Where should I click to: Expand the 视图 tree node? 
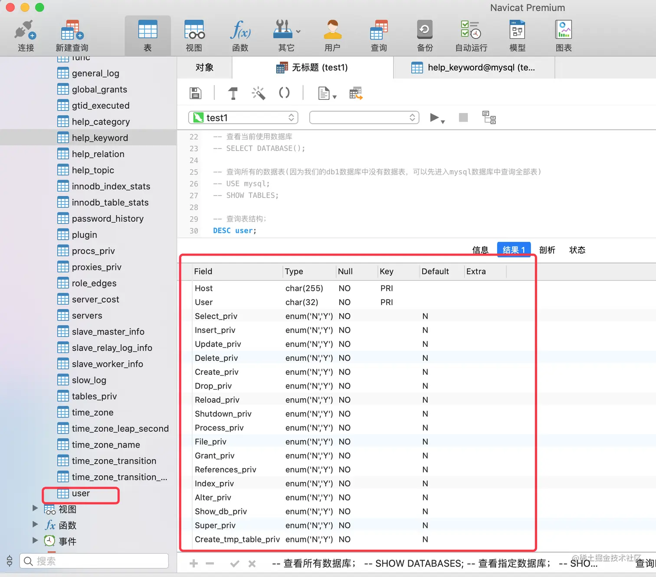pos(36,508)
